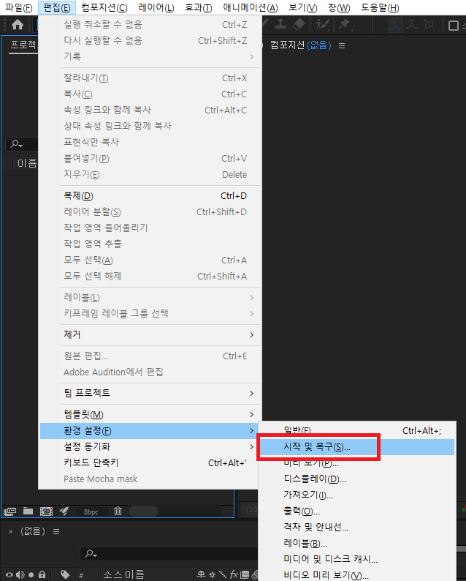Choose 디스플레이(D)... preferences entry
Screen dimensions: 466x581
357,479
